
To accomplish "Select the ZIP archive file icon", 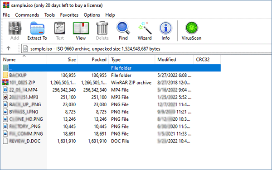I will [5, 82].
